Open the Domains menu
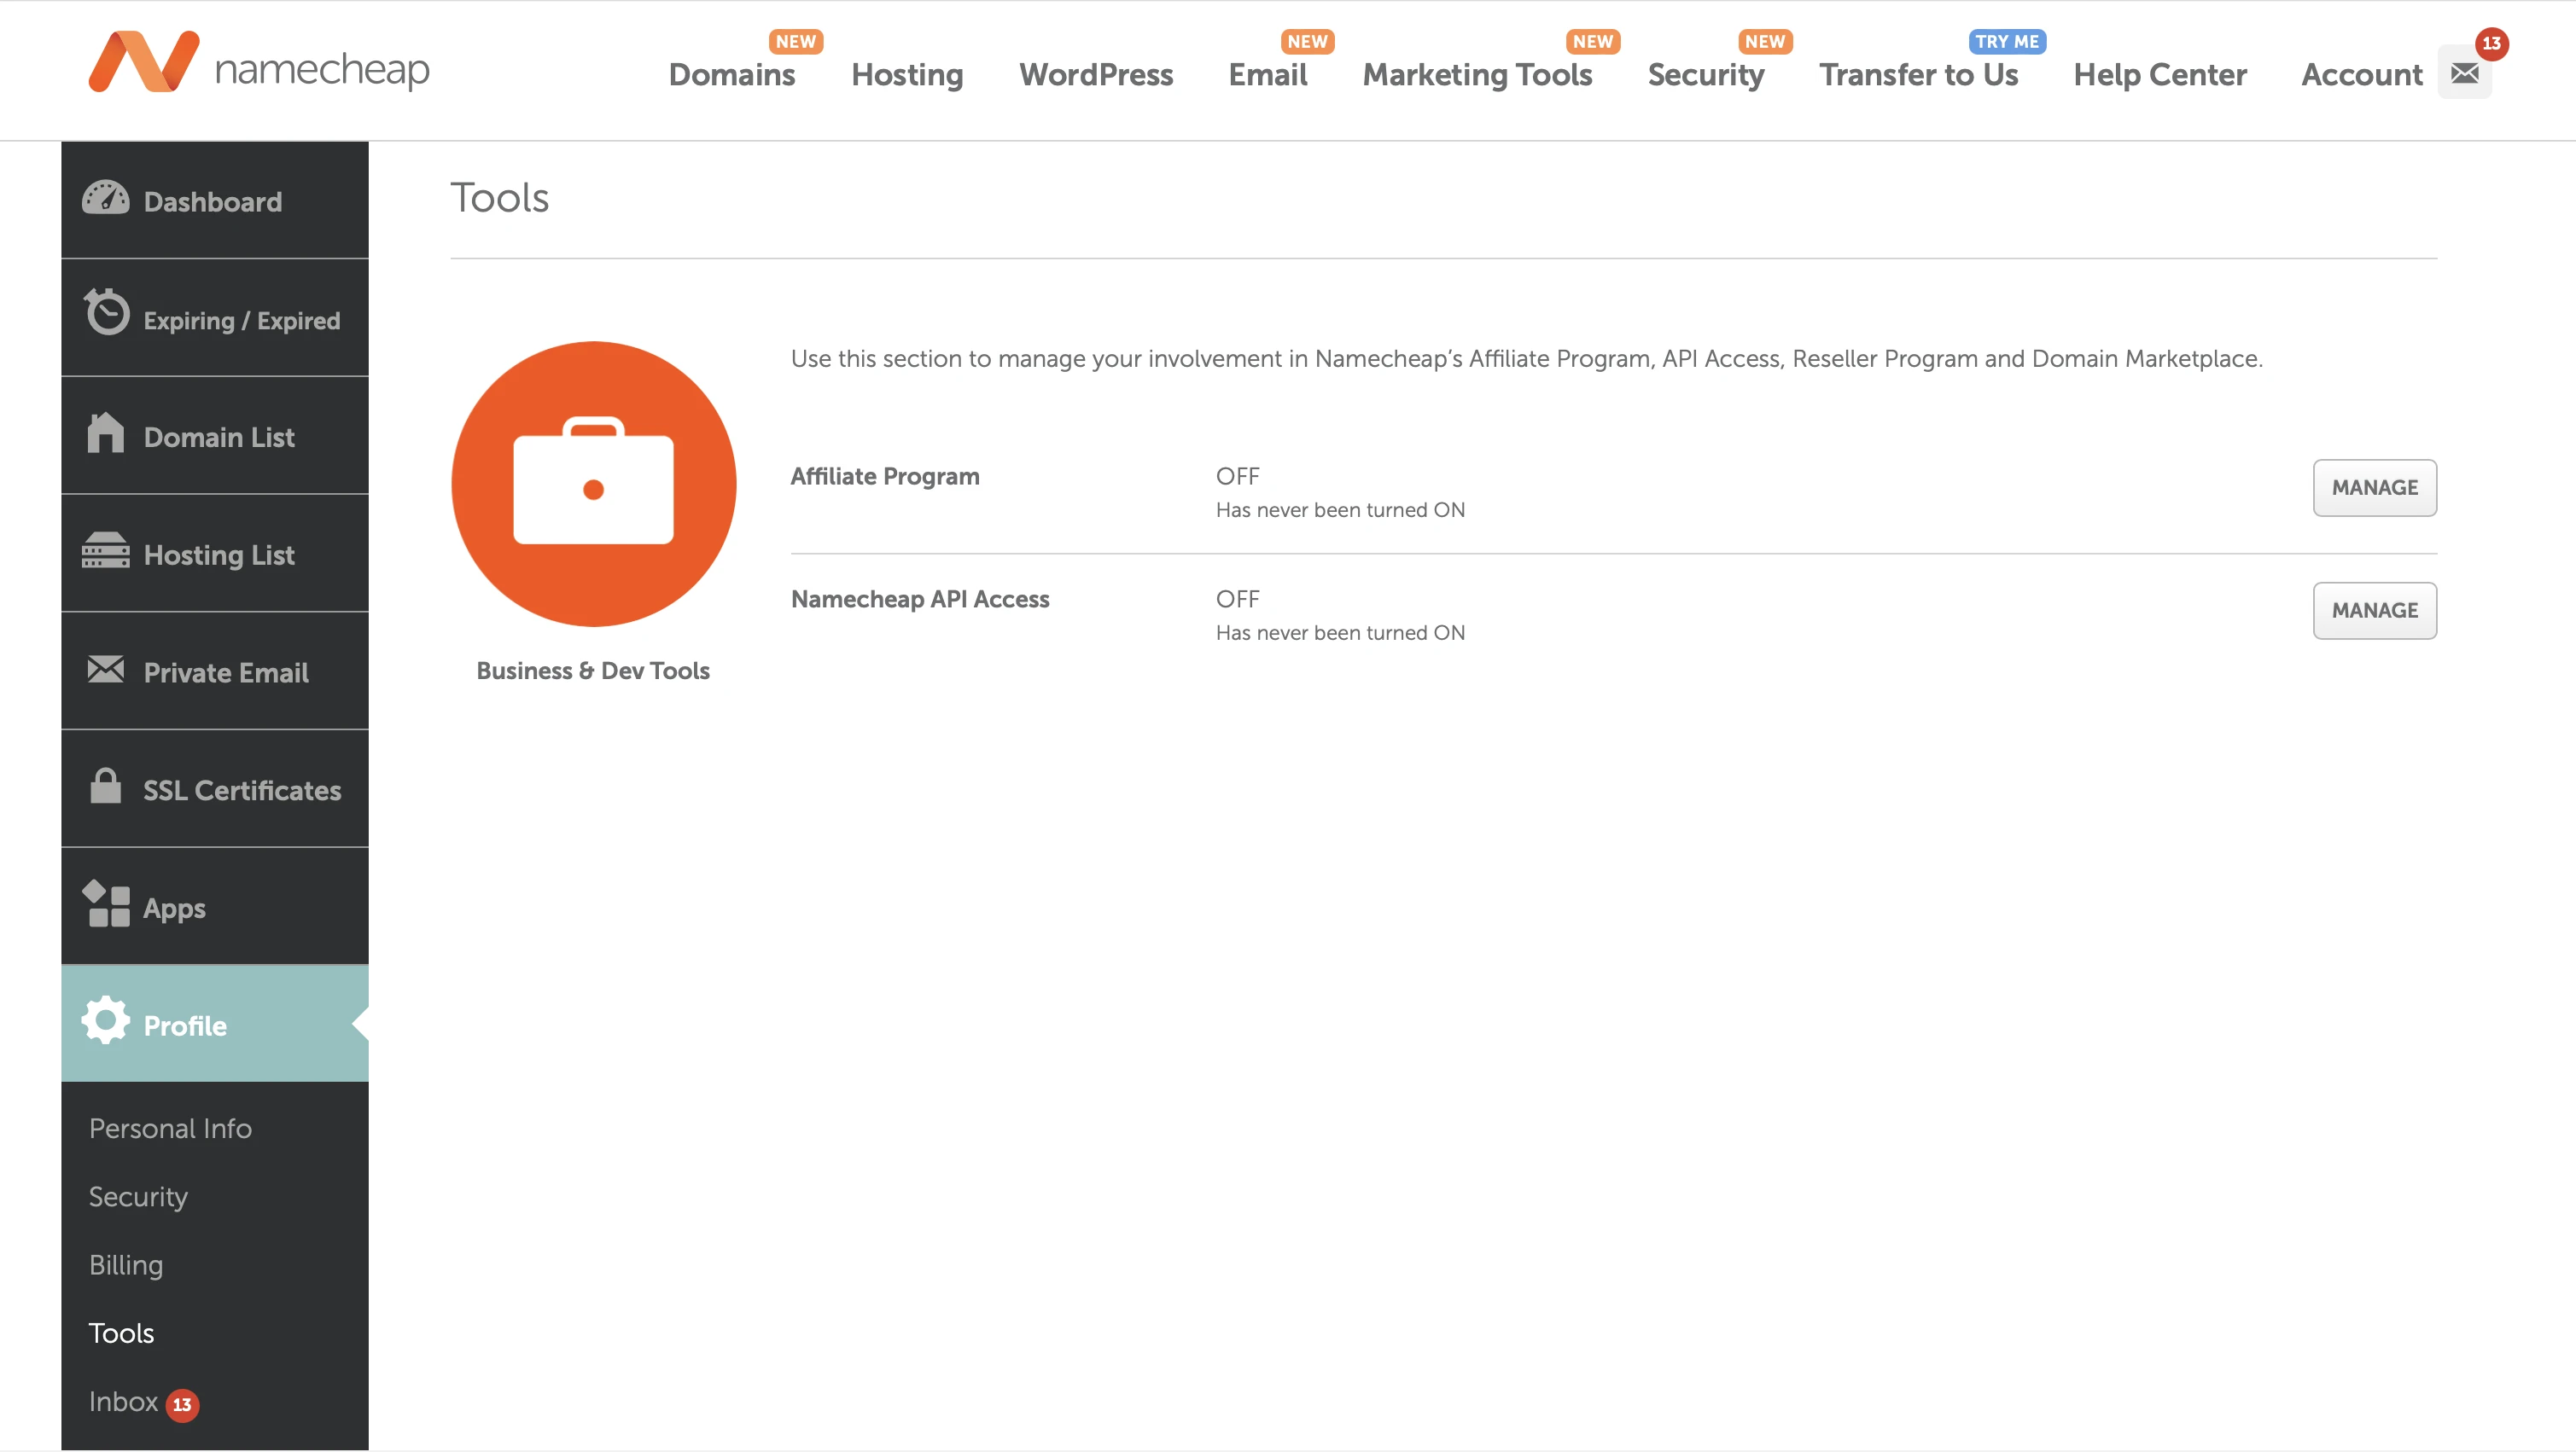This screenshot has height=1452, width=2576. 732,75
